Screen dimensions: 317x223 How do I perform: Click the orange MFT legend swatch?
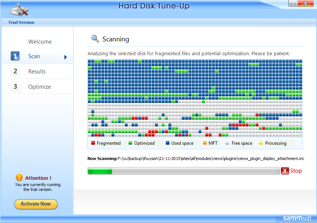pos(205,143)
